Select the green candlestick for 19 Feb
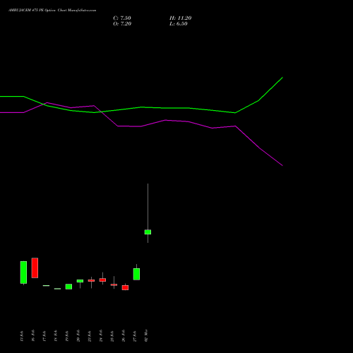The width and height of the screenshot is (353, 353). point(68,287)
